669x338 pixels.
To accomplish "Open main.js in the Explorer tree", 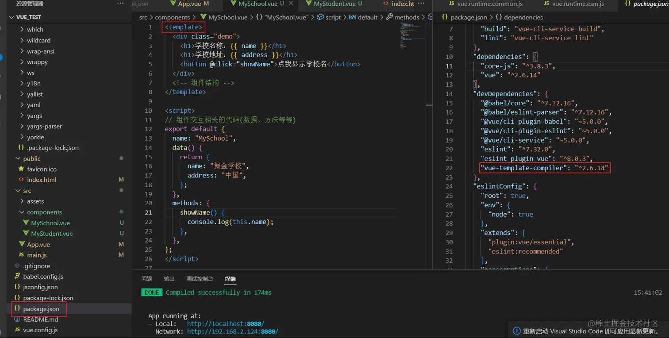I will (x=37, y=255).
